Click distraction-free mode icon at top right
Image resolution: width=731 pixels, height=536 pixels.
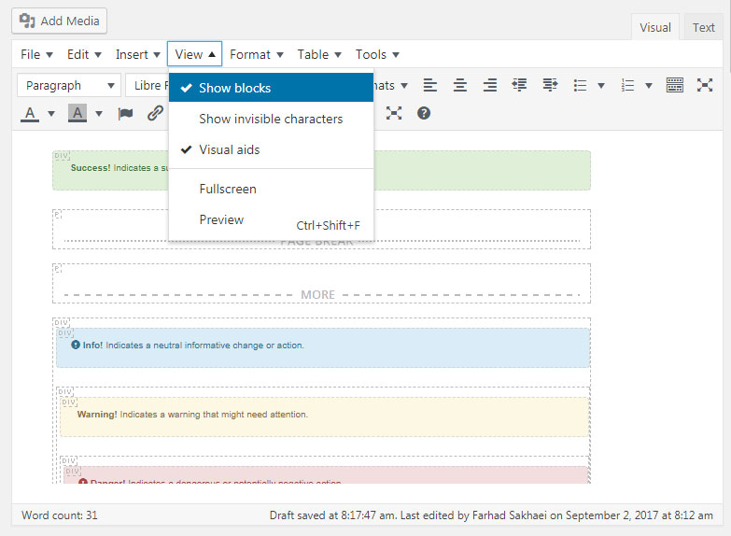pos(705,85)
